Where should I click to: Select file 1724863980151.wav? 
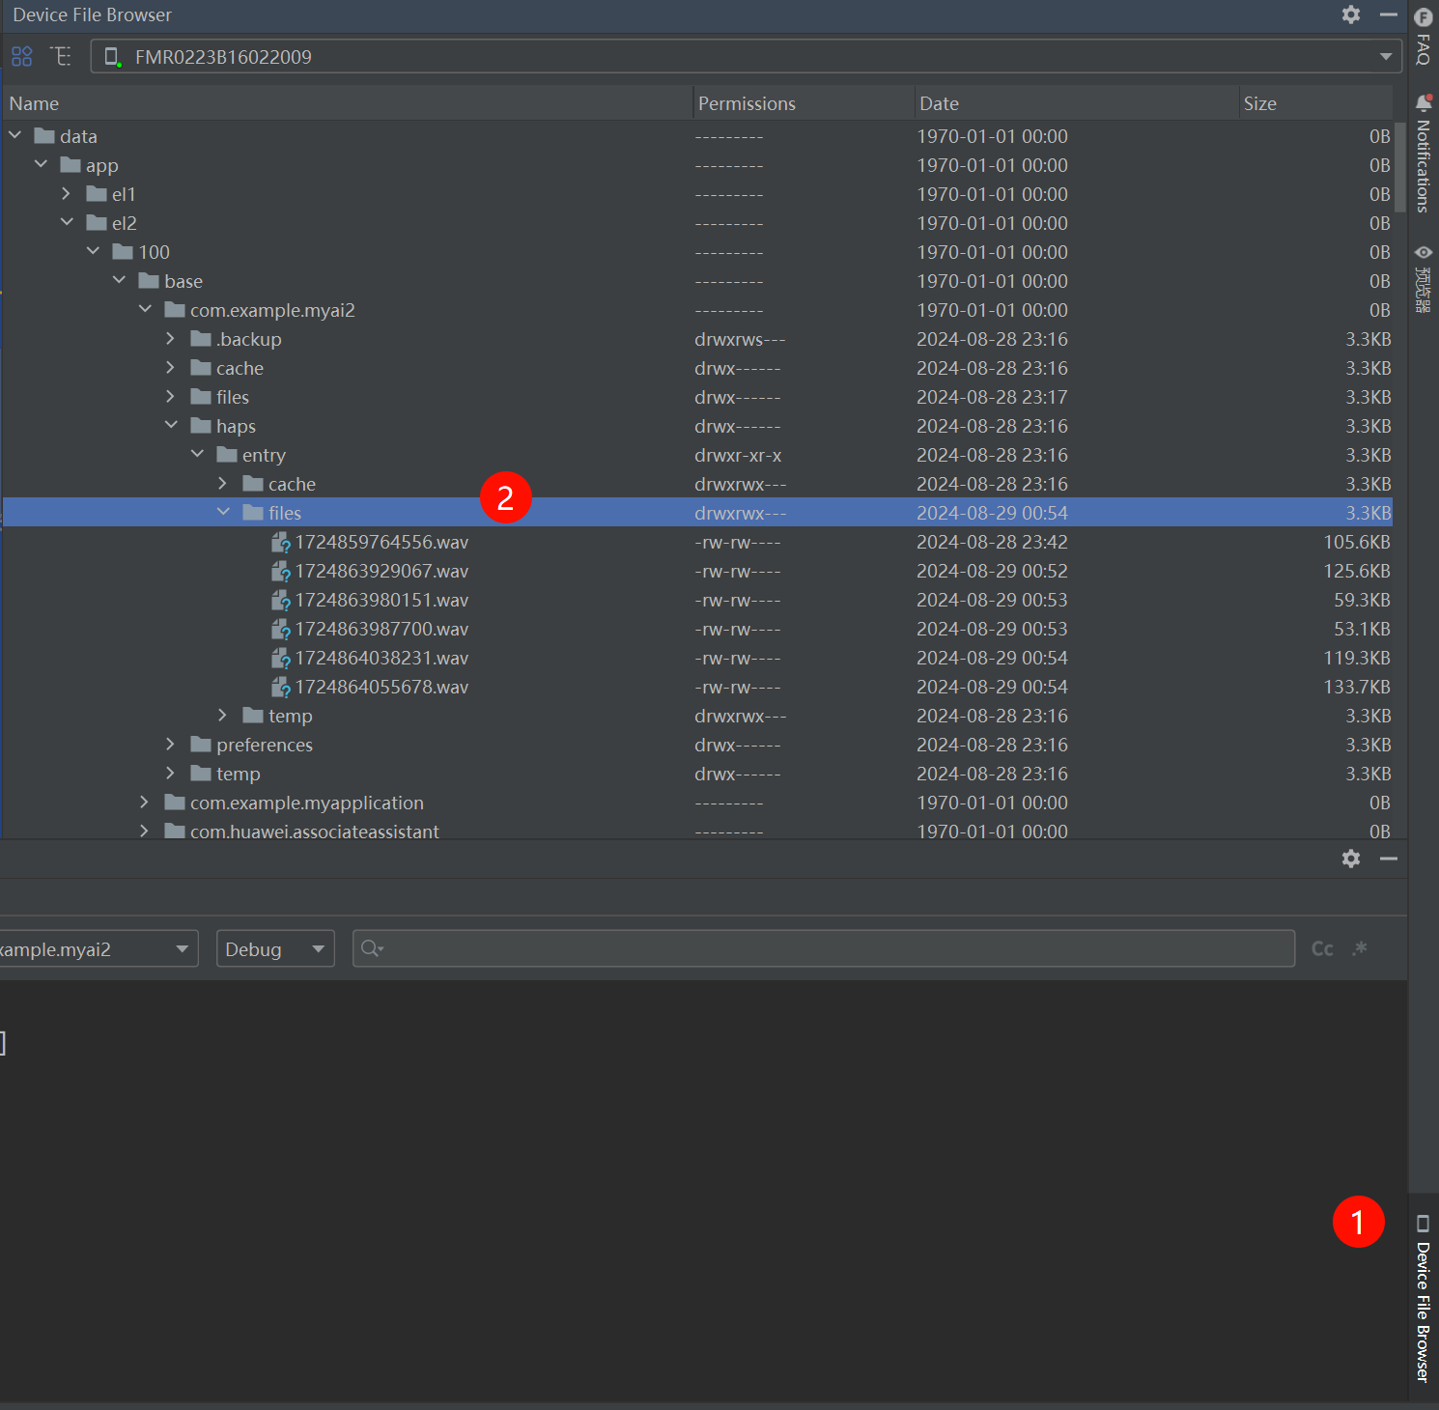pyautogui.click(x=381, y=600)
